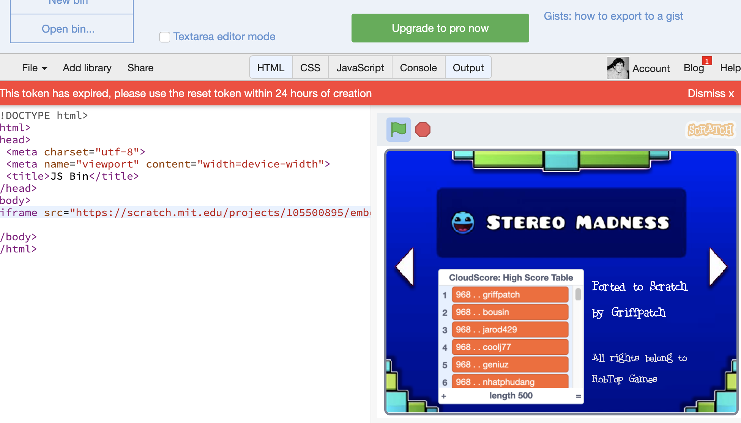This screenshot has height=423, width=741.
Task: Open the plus icon on the CloudScore list
Action: click(444, 395)
